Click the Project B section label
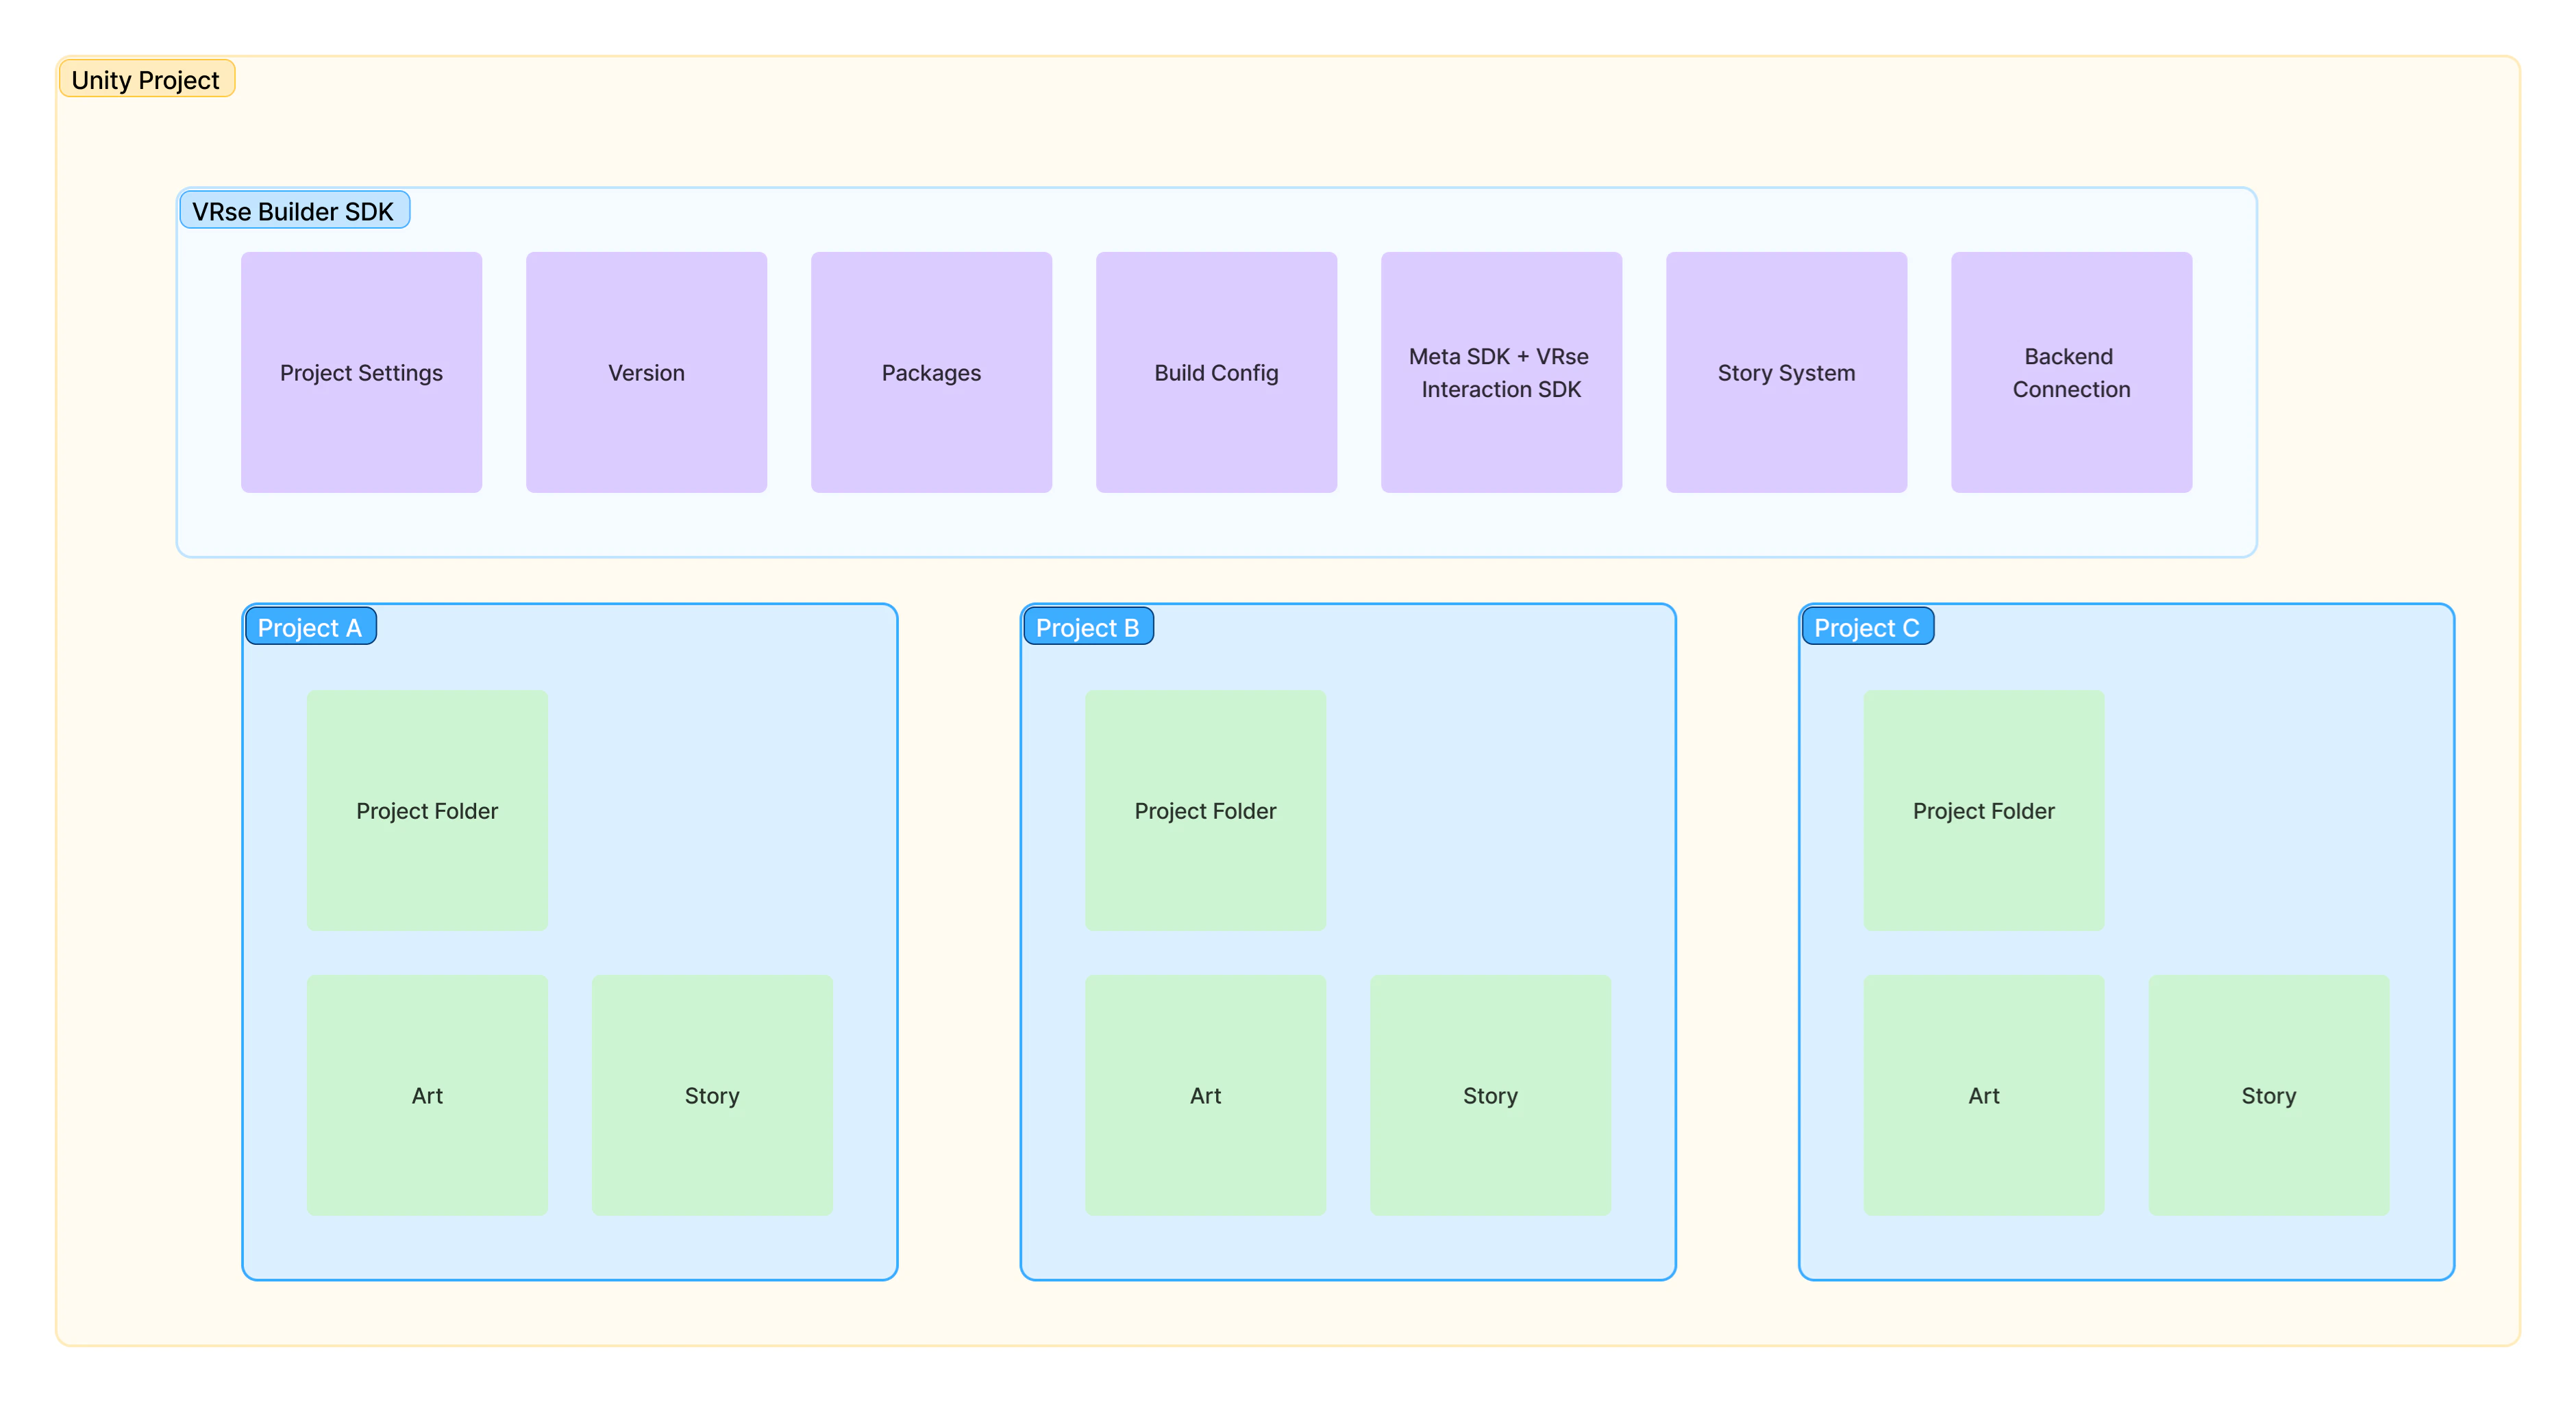This screenshot has height=1402, width=2576. (x=1088, y=628)
